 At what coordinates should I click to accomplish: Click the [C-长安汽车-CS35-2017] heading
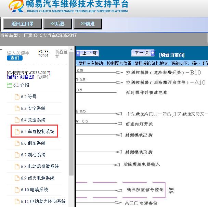(28, 73)
